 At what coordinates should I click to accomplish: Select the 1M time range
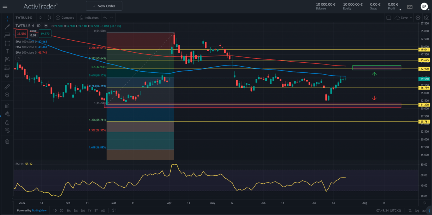point(68,210)
